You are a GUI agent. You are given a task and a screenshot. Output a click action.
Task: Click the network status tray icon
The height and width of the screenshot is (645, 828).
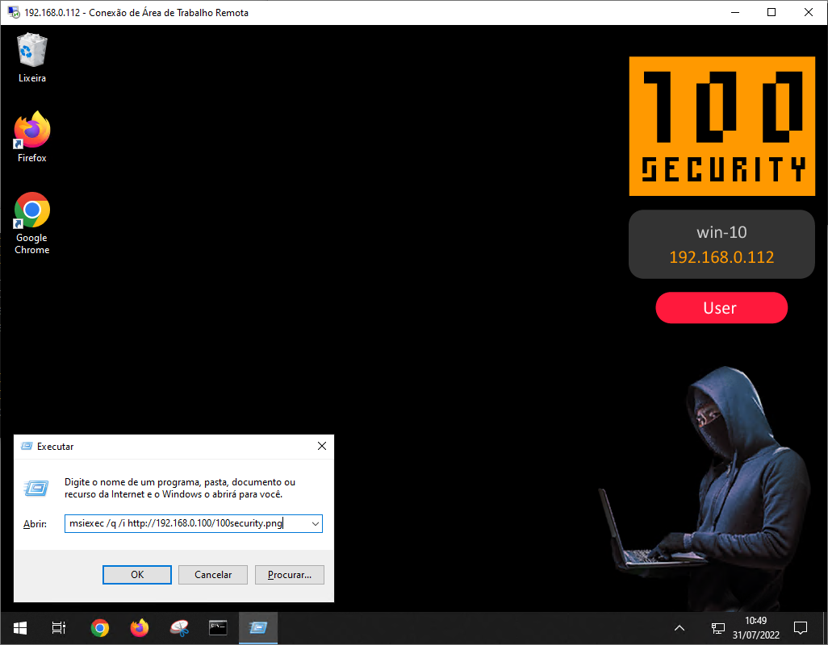[717, 627]
